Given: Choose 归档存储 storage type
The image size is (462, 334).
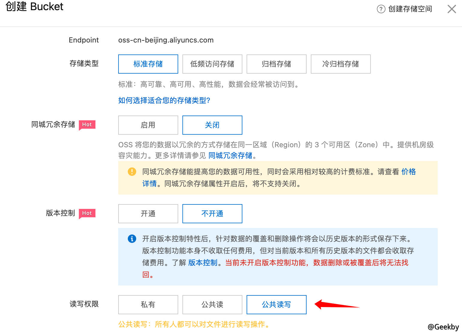Looking at the screenshot, I should pyautogui.click(x=277, y=64).
